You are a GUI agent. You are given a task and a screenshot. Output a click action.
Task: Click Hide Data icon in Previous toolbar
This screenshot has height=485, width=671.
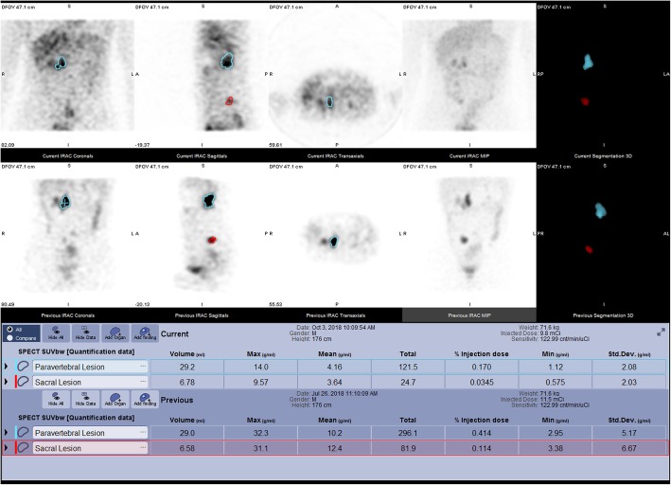[85, 400]
